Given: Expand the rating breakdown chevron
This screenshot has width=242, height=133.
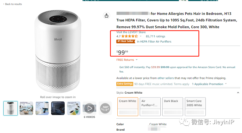Looking at the screenshot, I should pyautogui.click(x=141, y=36).
